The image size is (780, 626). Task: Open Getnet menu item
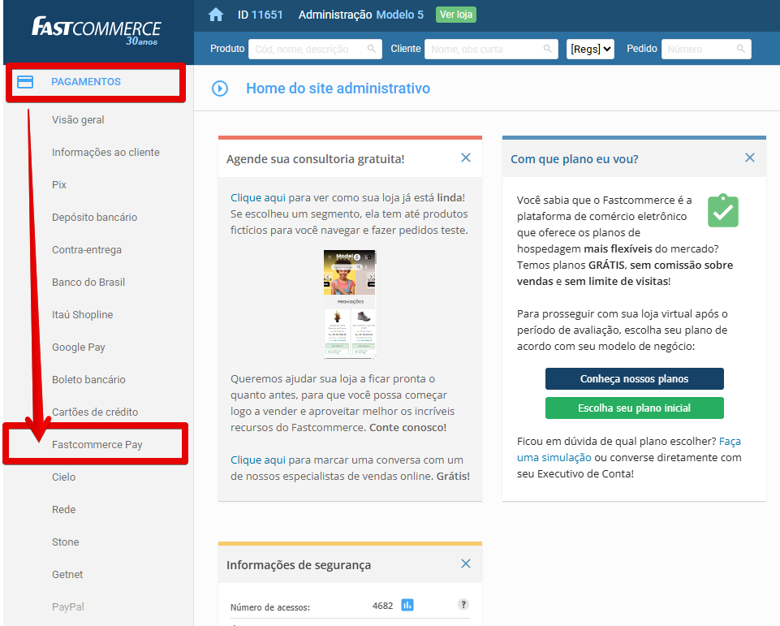pyautogui.click(x=67, y=574)
